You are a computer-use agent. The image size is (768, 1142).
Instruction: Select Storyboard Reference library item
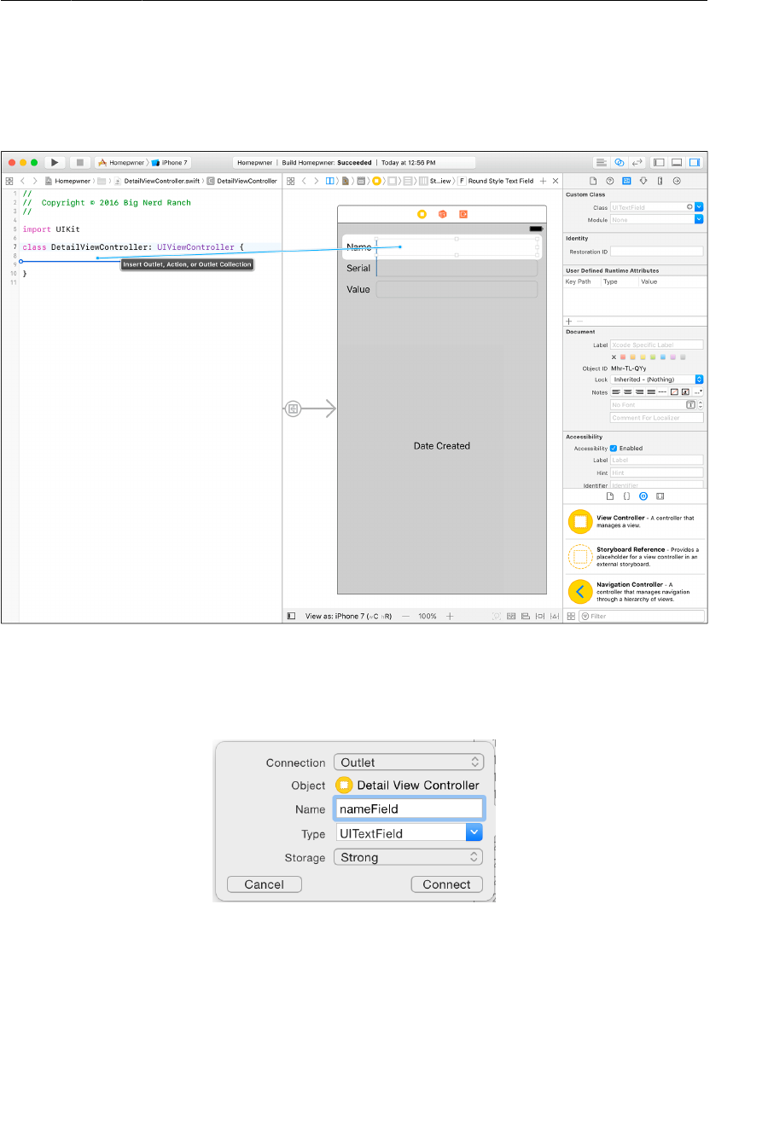[x=634, y=557]
